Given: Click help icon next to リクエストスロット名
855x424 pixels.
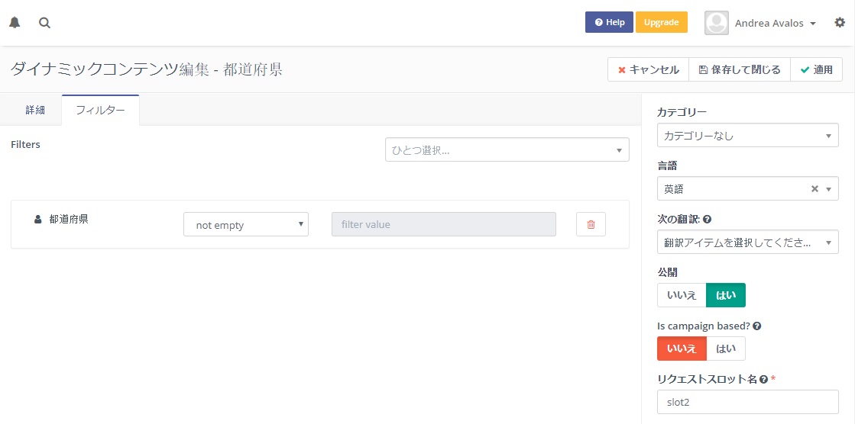Looking at the screenshot, I should (763, 379).
